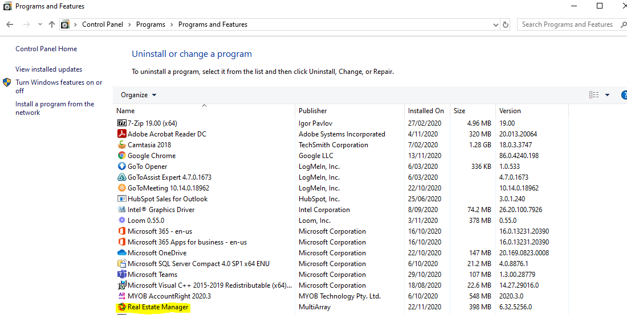Expand the chevron after Programs breadcrumb

point(172,24)
